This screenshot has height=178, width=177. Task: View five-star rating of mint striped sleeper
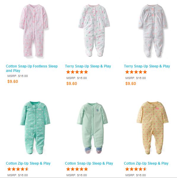[77, 169]
